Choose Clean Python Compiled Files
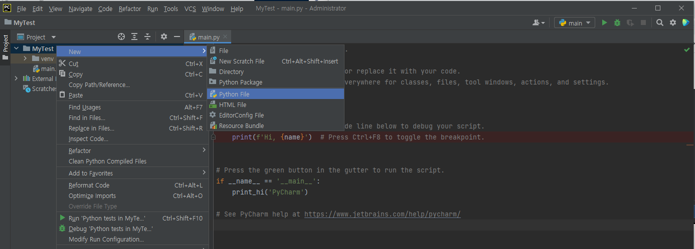 (132, 161)
